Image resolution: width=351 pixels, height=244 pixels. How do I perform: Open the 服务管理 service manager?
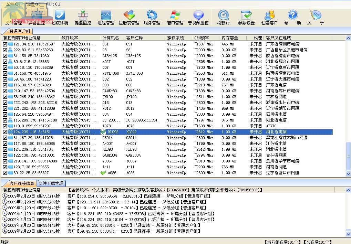152,18
